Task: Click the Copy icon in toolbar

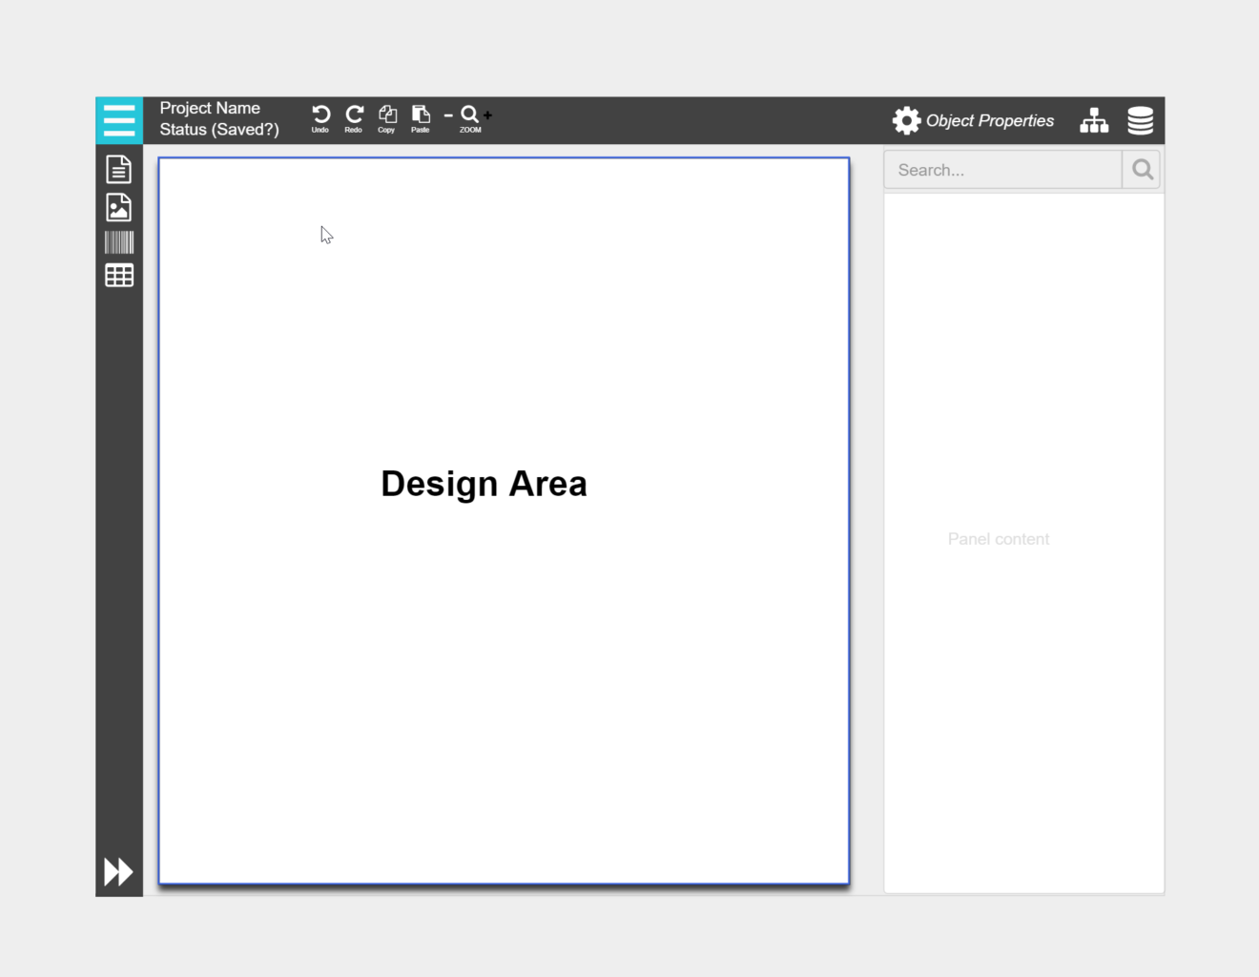Action: pyautogui.click(x=386, y=114)
